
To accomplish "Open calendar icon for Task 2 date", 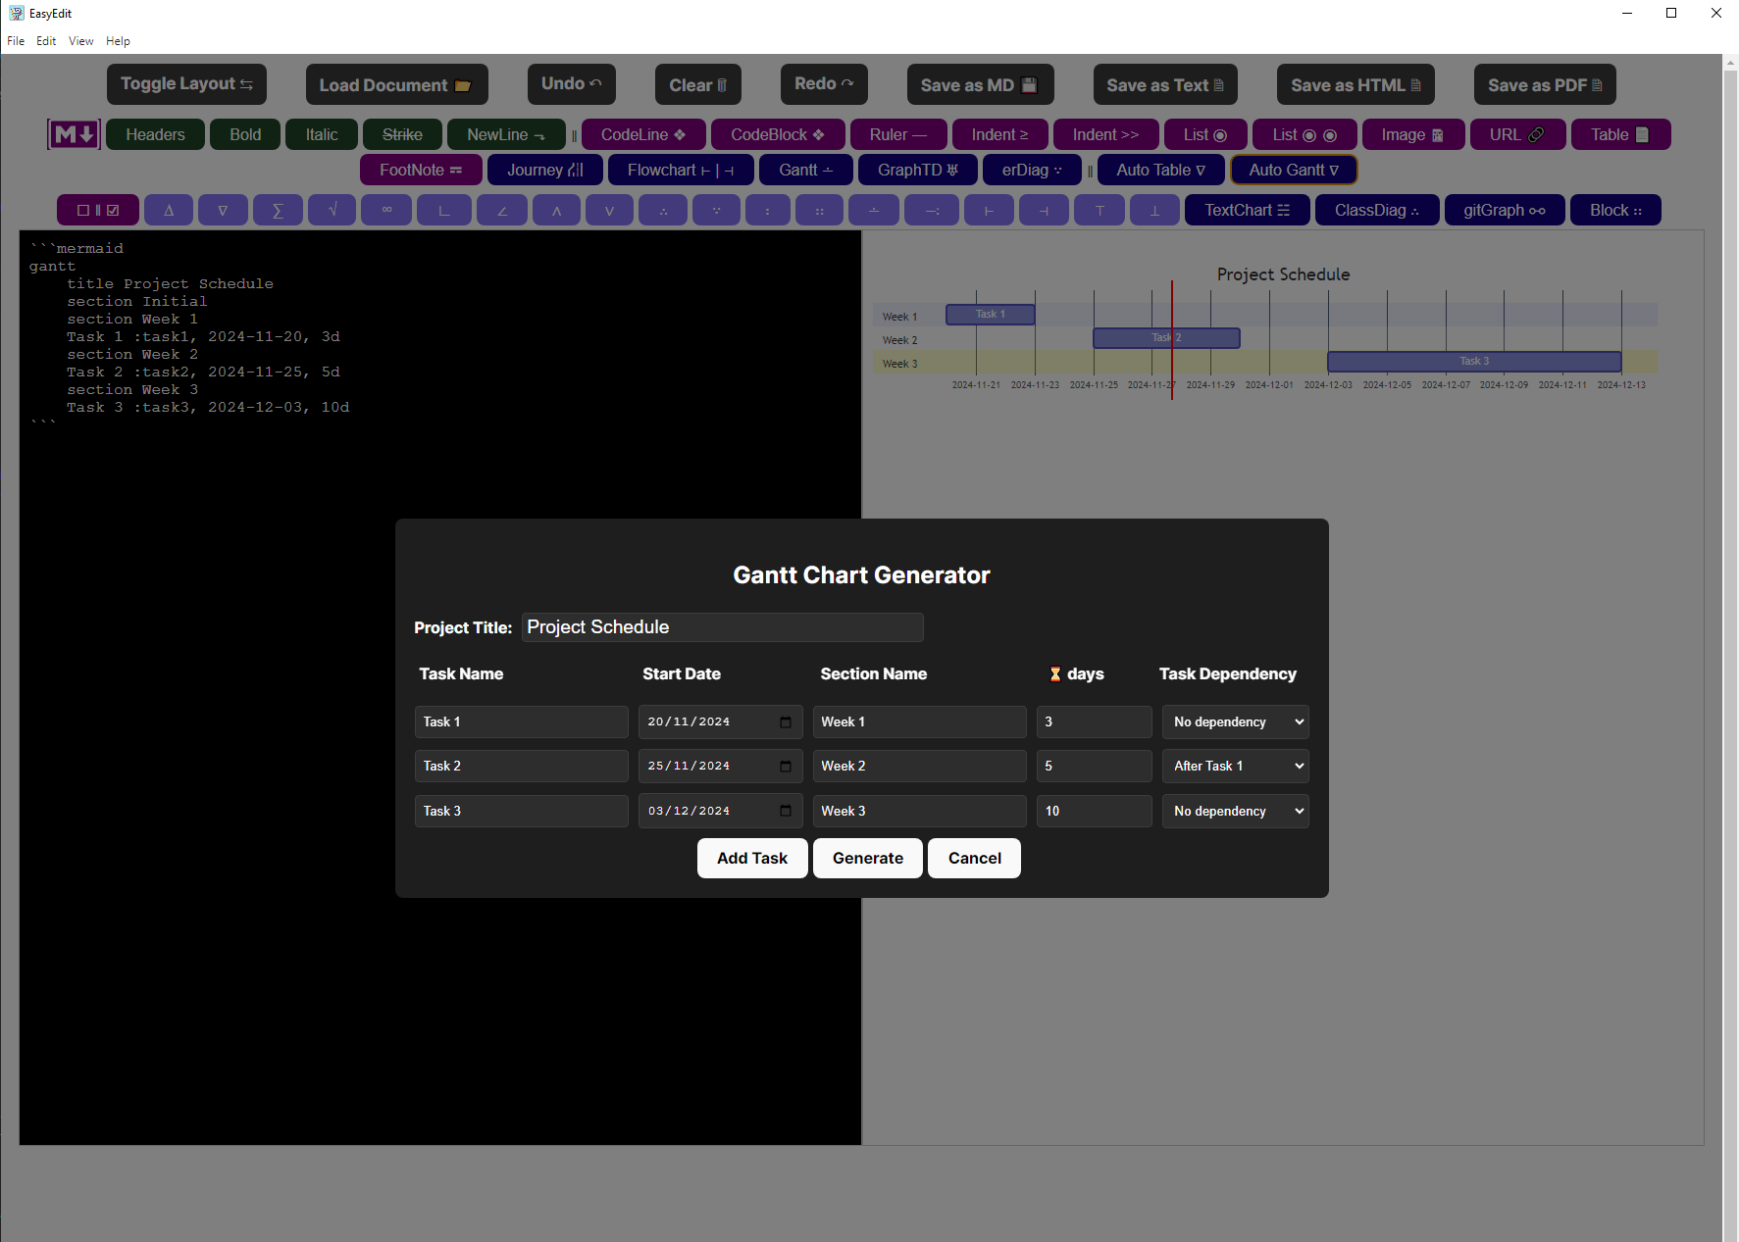I will pyautogui.click(x=786, y=767).
